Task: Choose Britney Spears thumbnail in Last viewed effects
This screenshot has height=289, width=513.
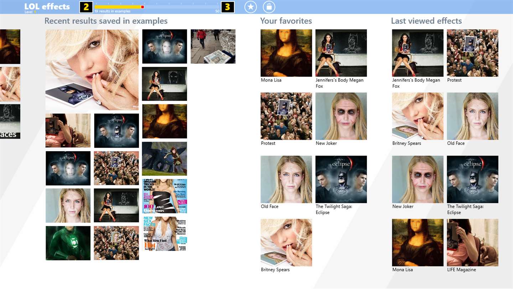Action: [418, 116]
